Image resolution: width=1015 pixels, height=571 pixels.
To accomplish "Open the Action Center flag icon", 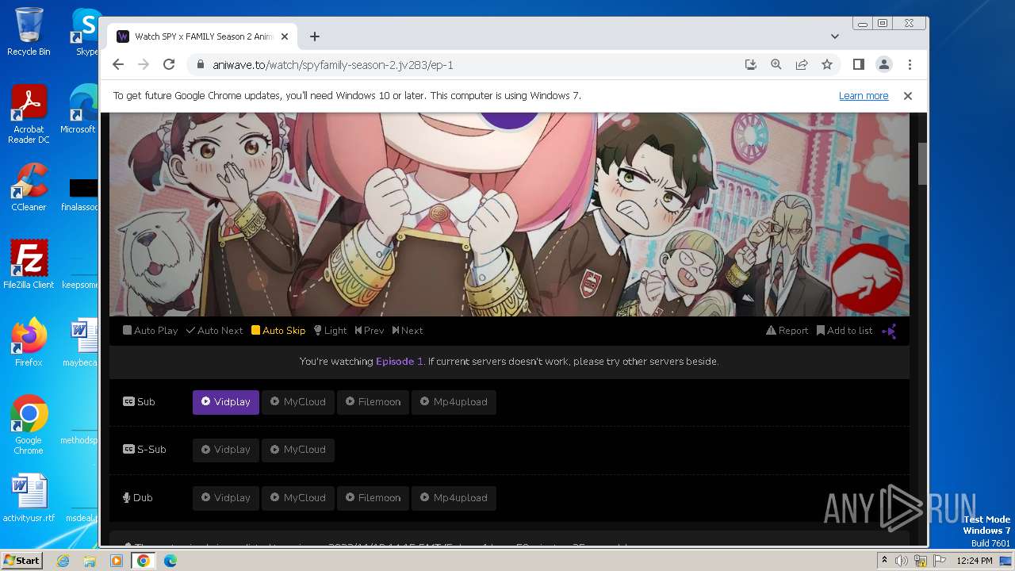I will [940, 561].
